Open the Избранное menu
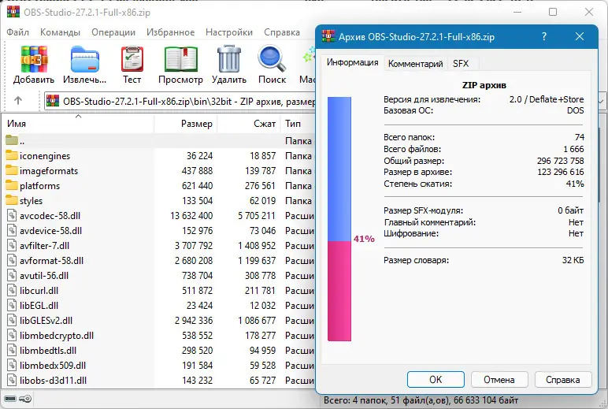The width and height of the screenshot is (608, 409). point(170,32)
